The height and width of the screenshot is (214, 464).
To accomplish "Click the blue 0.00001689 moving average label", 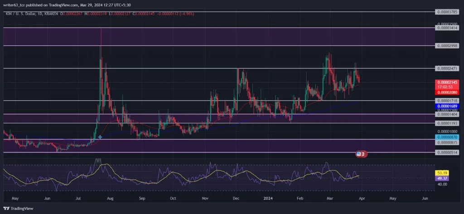I will [446, 106].
